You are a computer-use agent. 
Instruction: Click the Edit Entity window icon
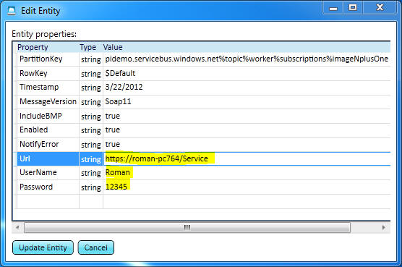[x=12, y=11]
